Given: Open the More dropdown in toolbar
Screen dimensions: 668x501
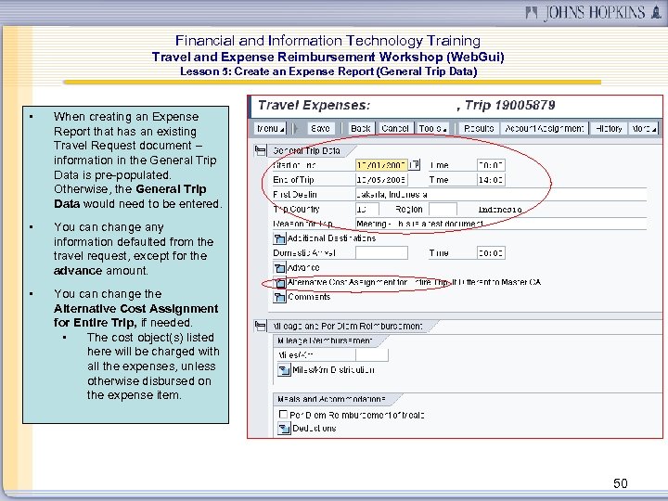Looking at the screenshot, I should pyautogui.click(x=644, y=128).
